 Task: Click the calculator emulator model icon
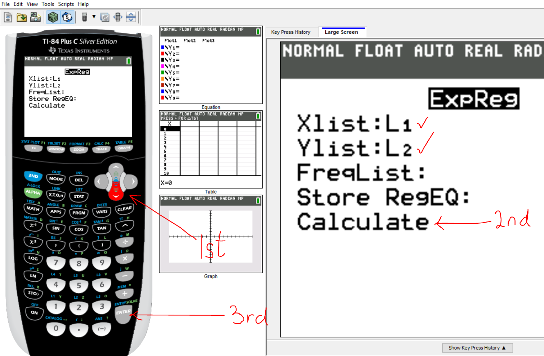pyautogui.click(x=84, y=17)
